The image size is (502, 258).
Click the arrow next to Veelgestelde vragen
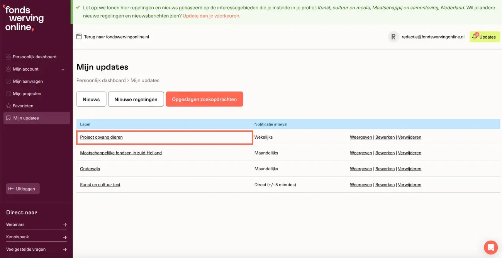pos(65,249)
